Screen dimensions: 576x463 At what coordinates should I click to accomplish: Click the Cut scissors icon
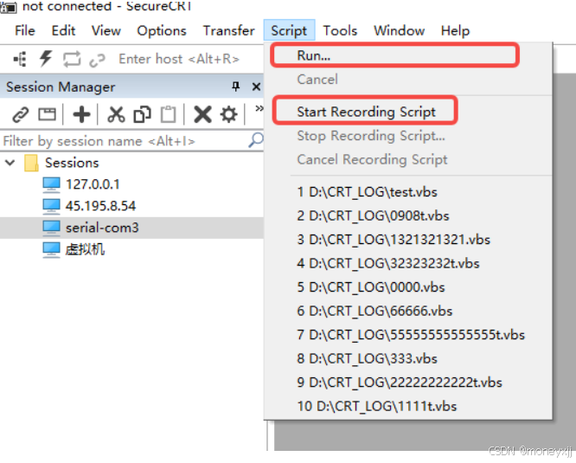tap(116, 114)
